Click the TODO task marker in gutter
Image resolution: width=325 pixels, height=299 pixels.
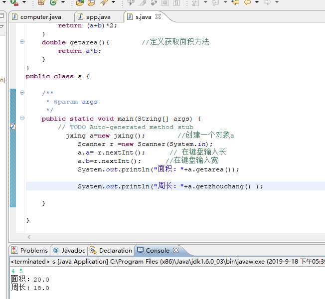(13, 128)
